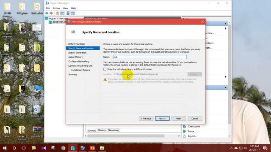Cancel the New Virtual Machine Wizard

(x=195, y=118)
